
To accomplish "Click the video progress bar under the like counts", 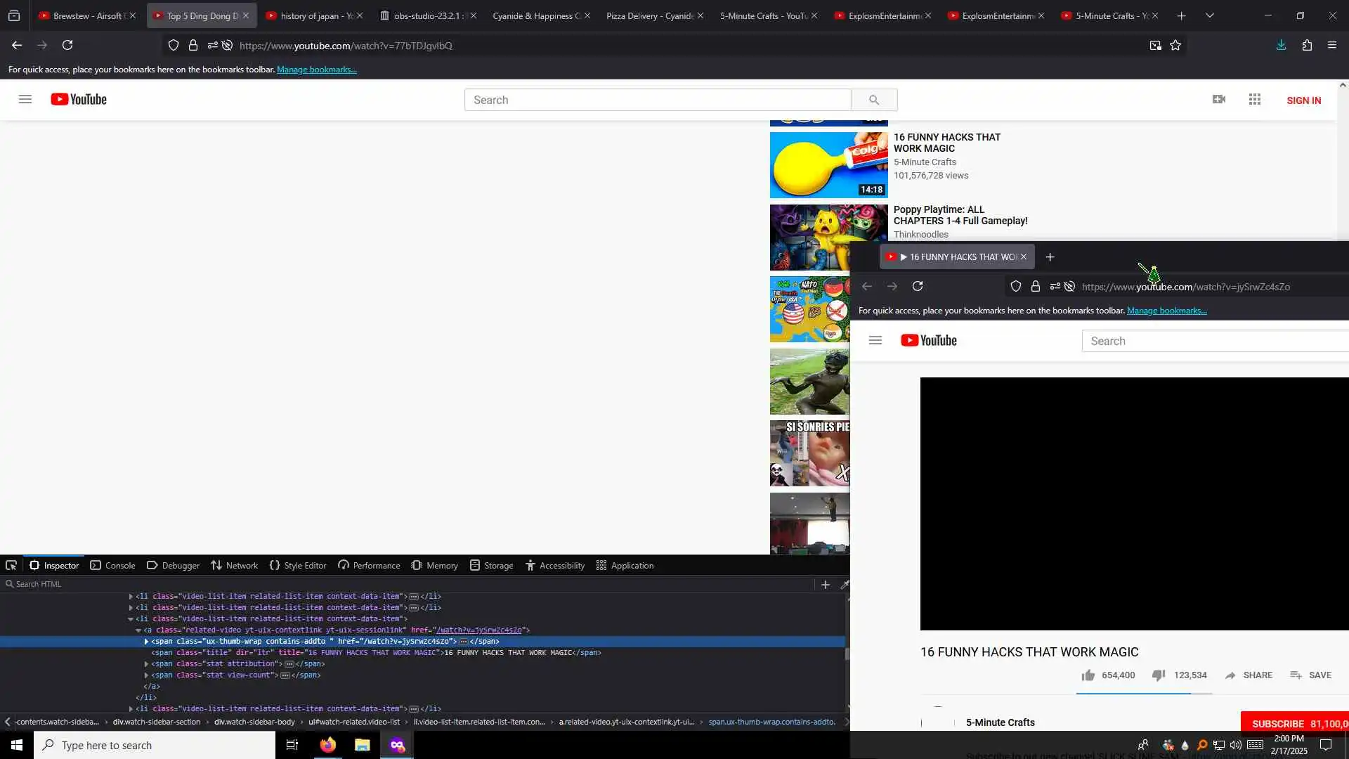I will coord(1144,693).
